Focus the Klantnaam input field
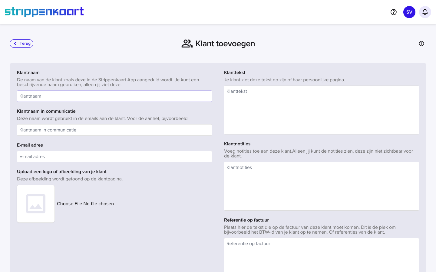 click(x=114, y=96)
